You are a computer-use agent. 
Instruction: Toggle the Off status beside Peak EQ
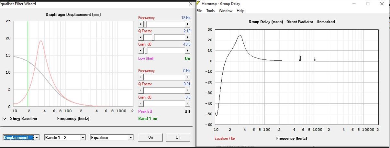click(x=187, y=111)
